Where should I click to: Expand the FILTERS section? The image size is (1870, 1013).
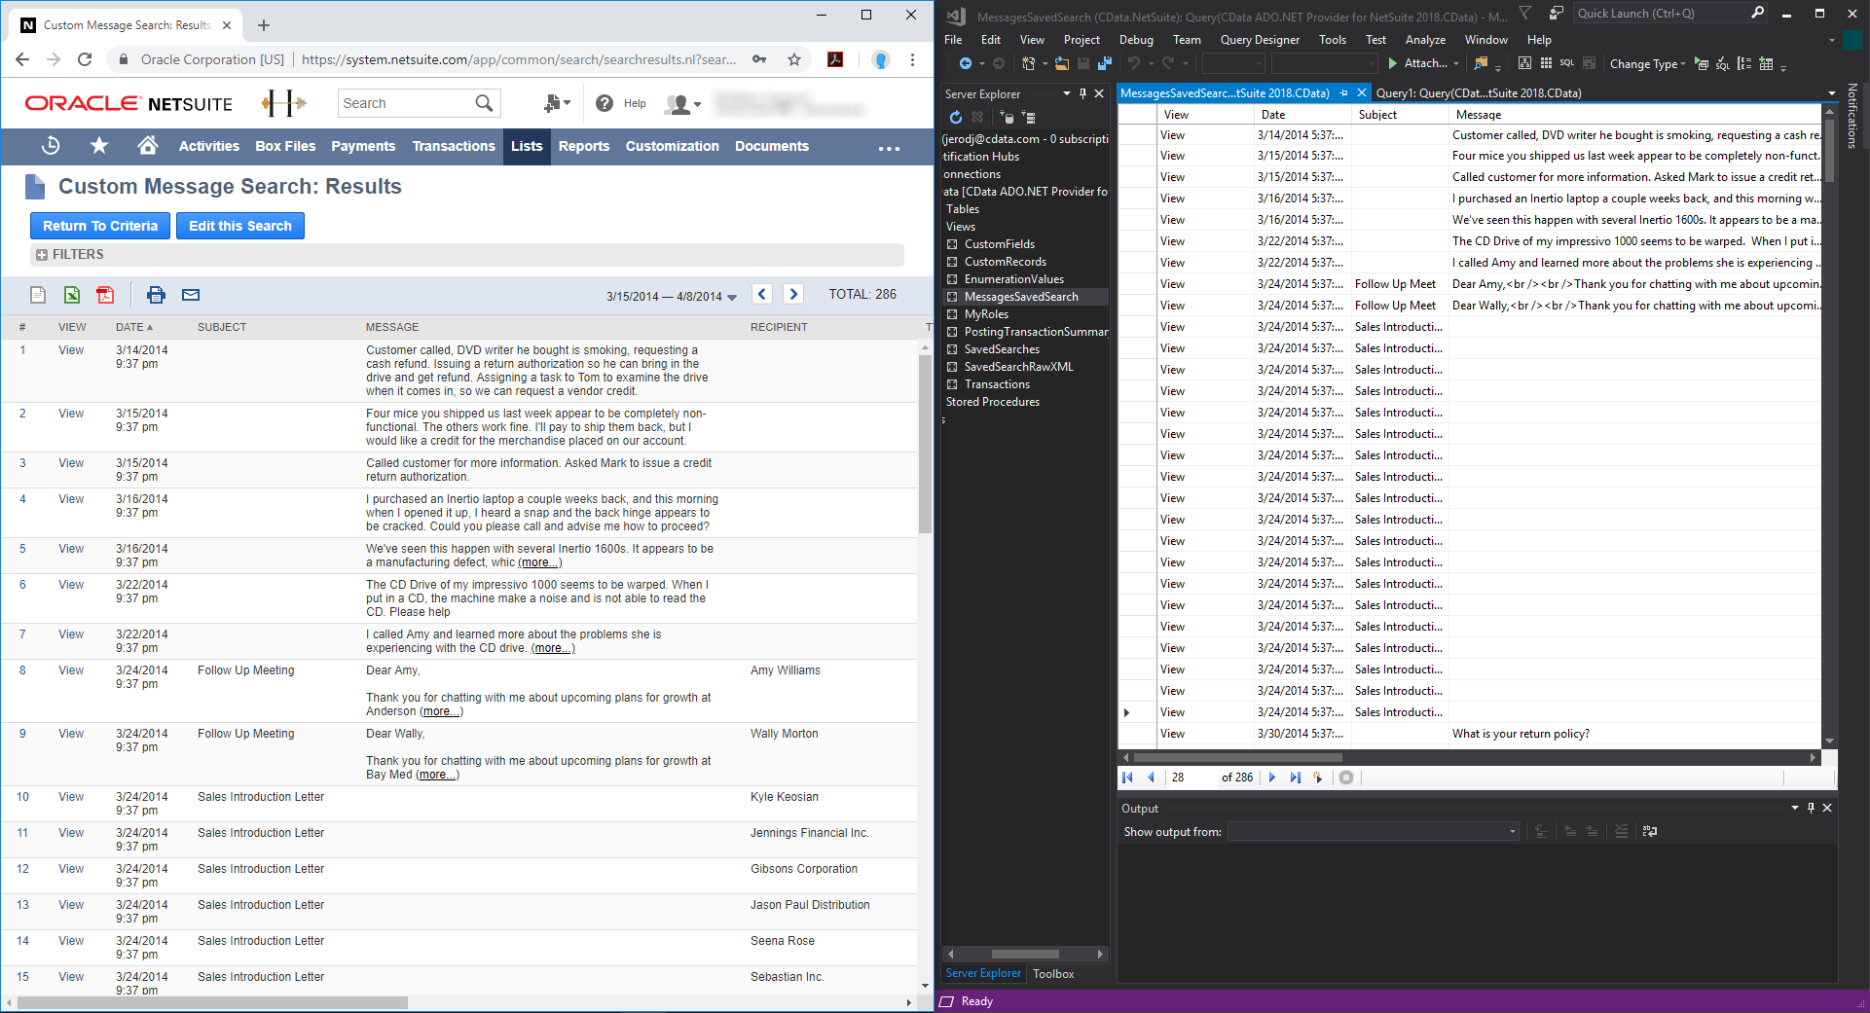42,255
